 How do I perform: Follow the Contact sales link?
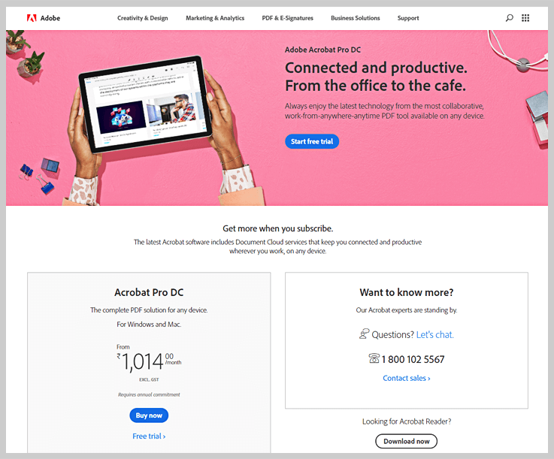[x=407, y=378]
